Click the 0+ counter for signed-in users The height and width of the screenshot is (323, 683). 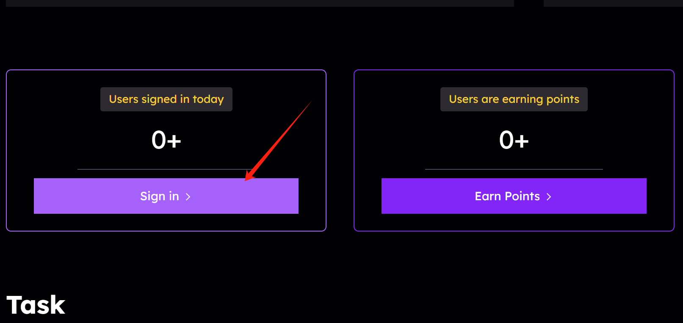[166, 140]
